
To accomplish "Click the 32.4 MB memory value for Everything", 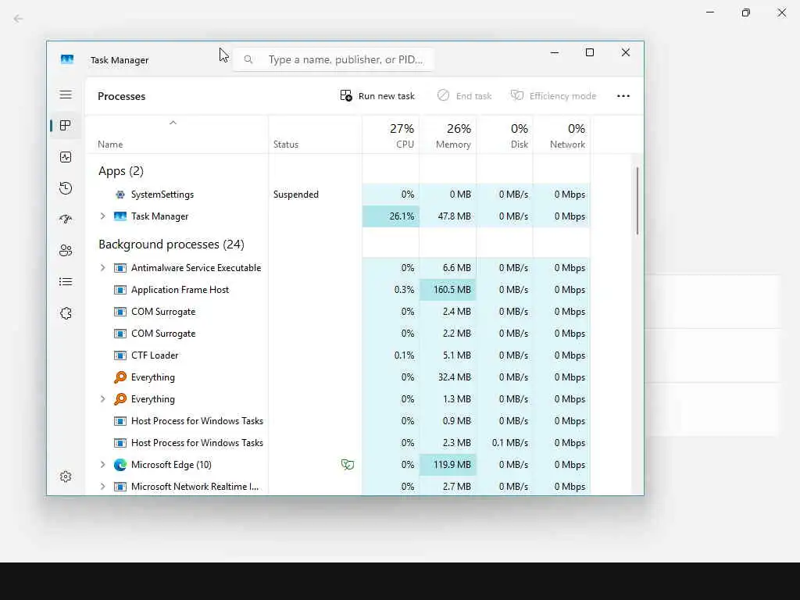I will 454,377.
